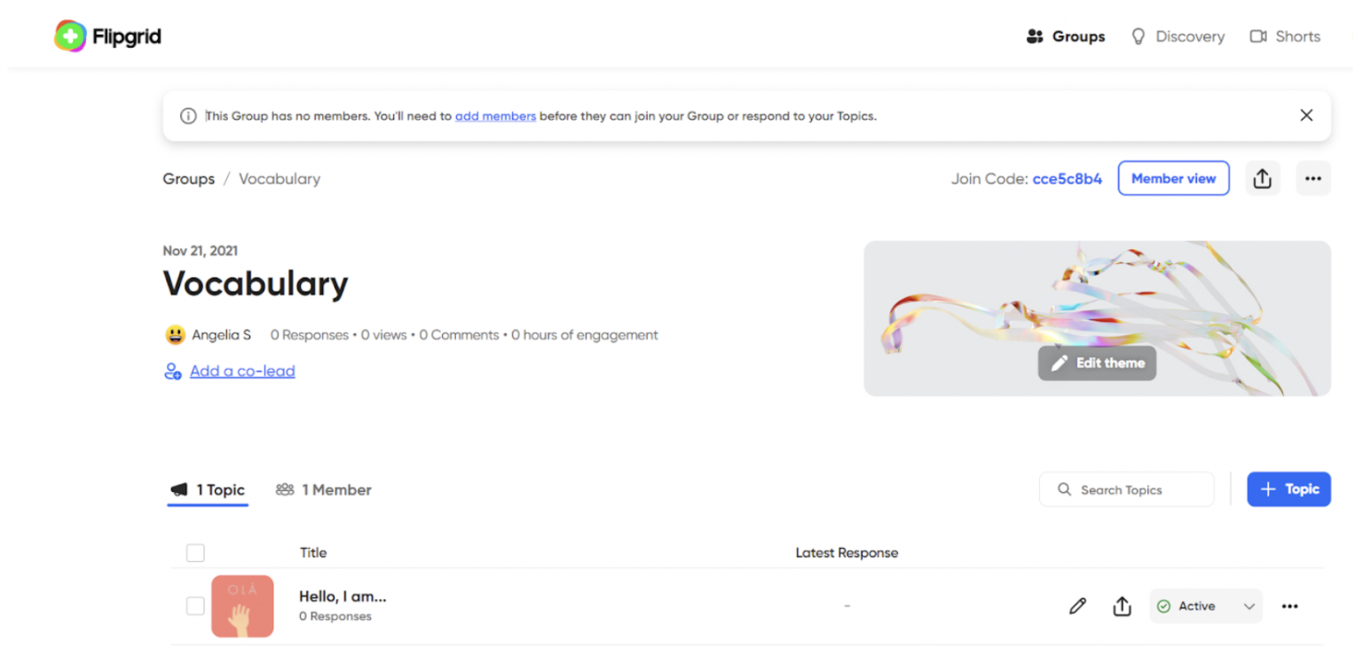Go to Discovery in the top navigation

point(1178,36)
